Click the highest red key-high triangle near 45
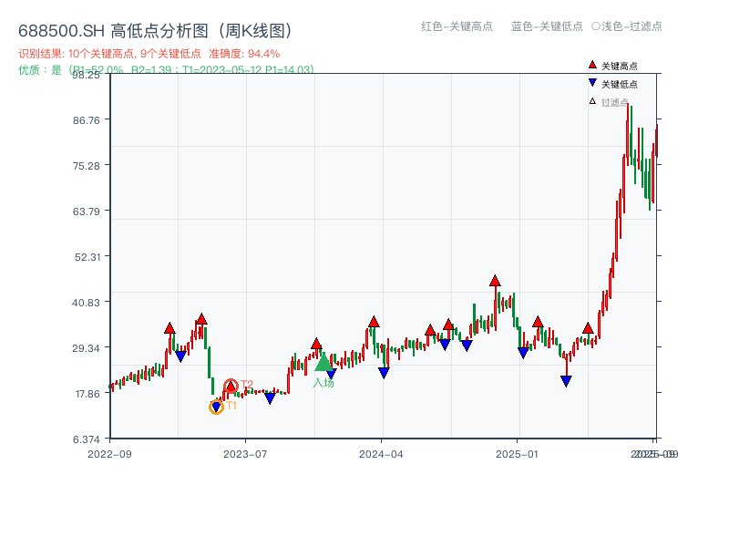Screen dimensions: 729x547 pos(495,281)
